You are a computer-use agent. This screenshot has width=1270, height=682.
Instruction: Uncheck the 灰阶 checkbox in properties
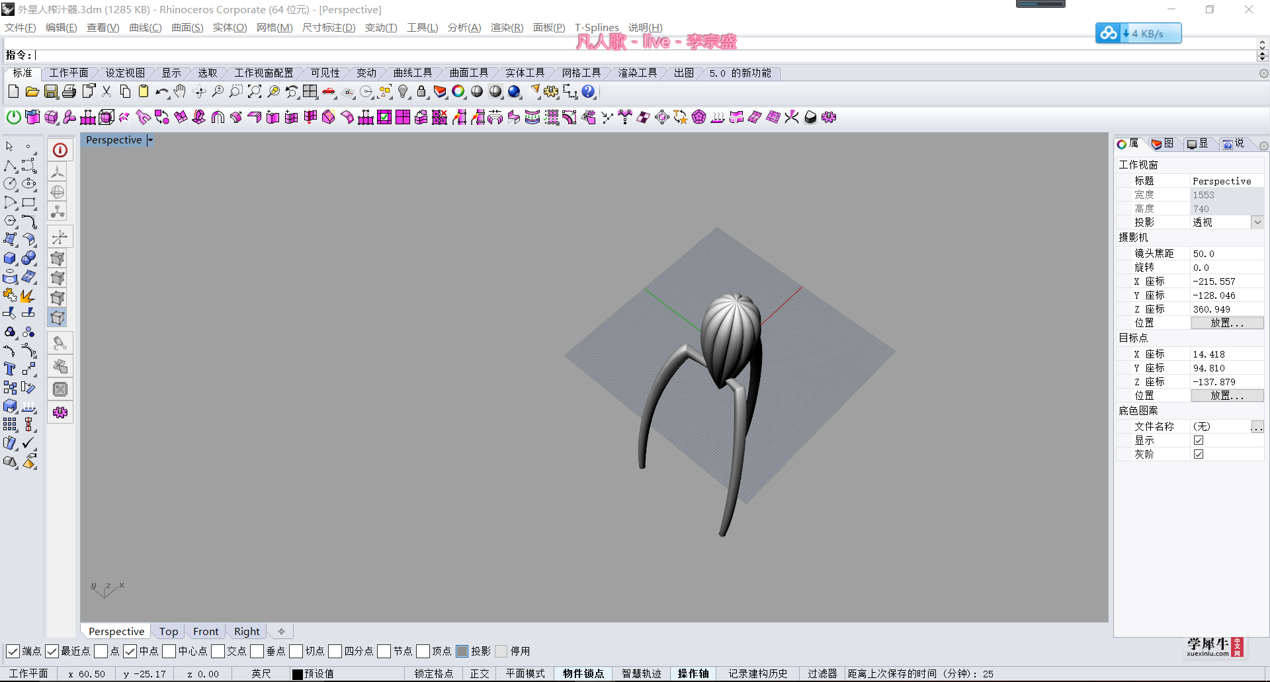click(x=1199, y=454)
